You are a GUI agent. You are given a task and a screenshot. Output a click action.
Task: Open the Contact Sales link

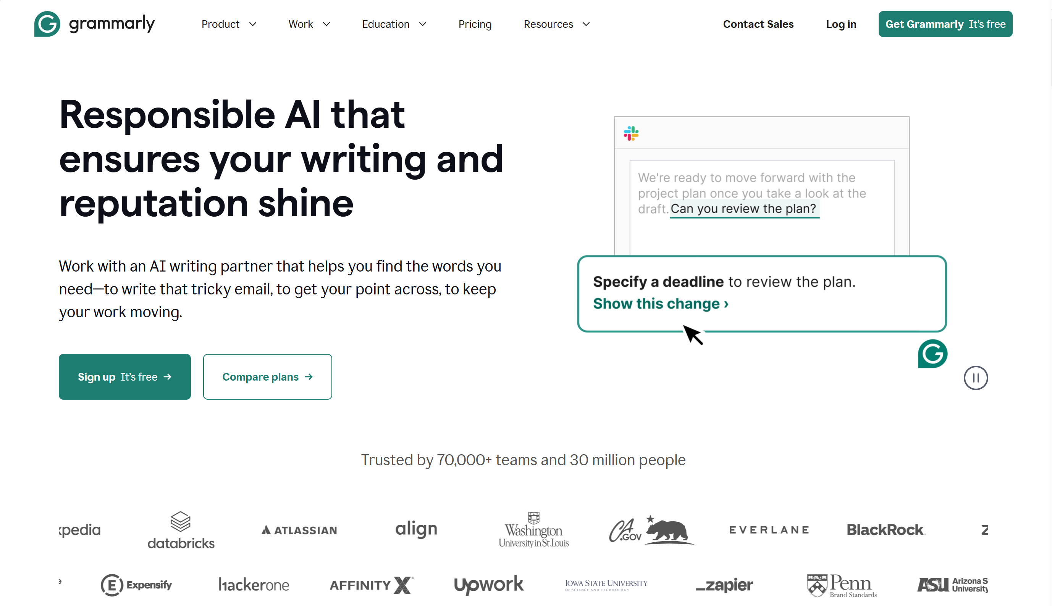tap(758, 24)
